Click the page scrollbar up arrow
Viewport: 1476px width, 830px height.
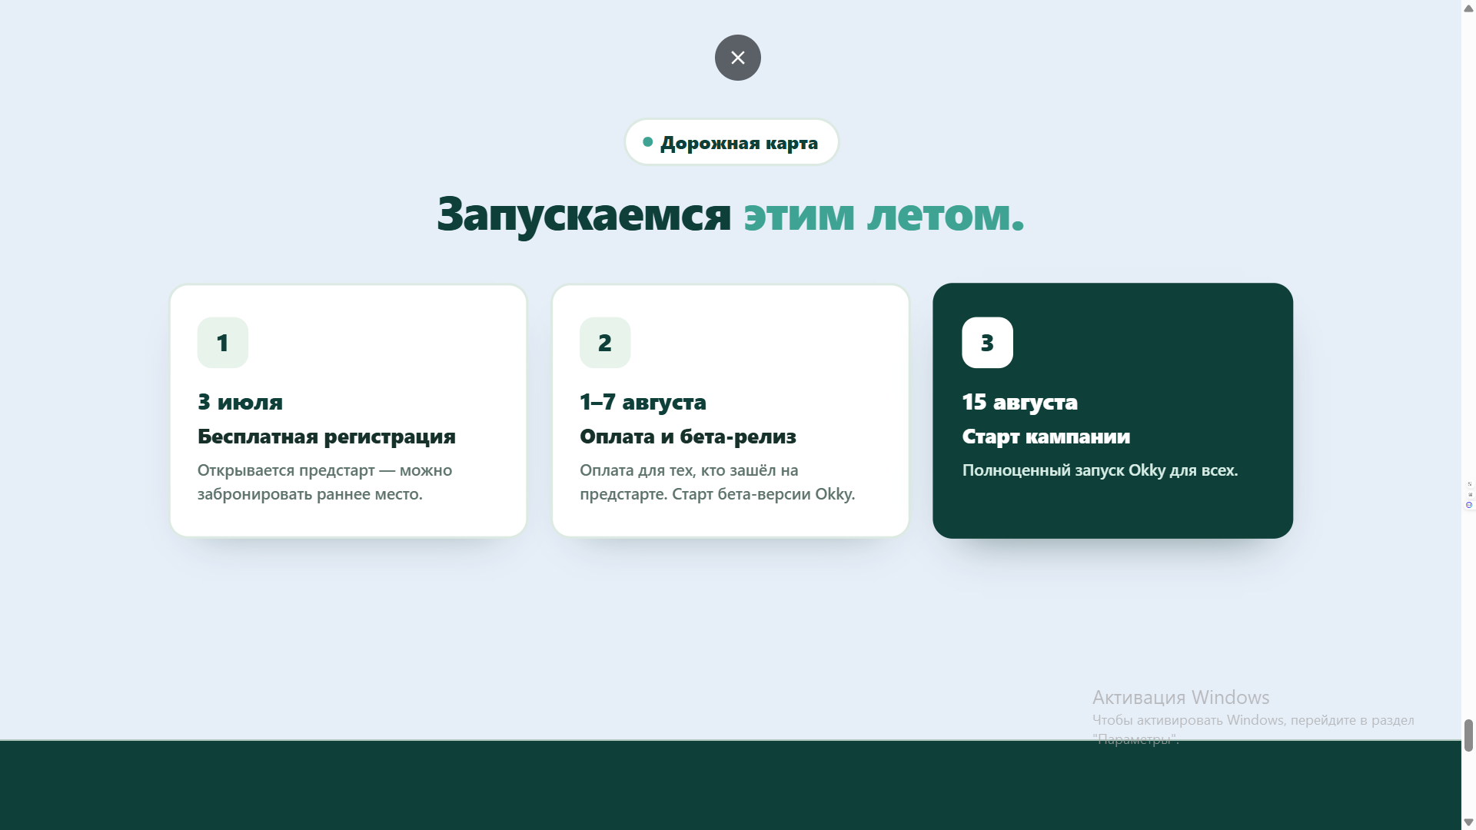point(1468,8)
